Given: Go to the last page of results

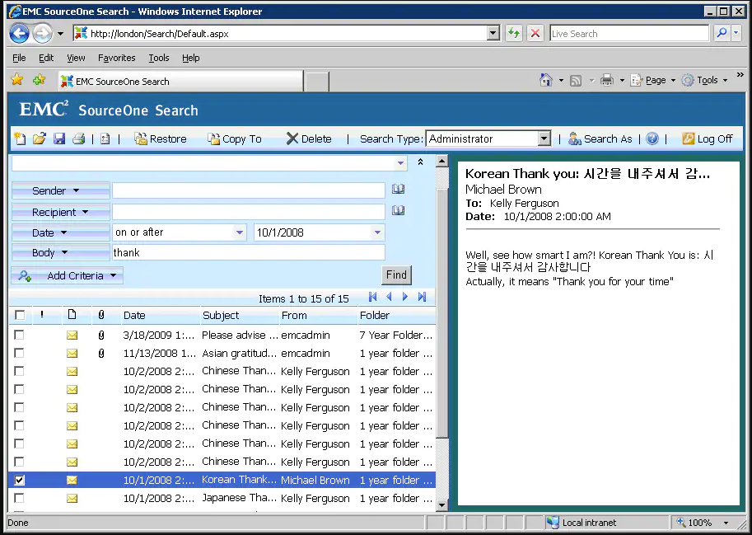Looking at the screenshot, I should 423,298.
